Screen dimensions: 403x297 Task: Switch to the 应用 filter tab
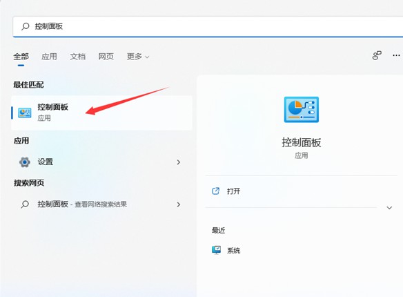pyautogui.click(x=49, y=57)
